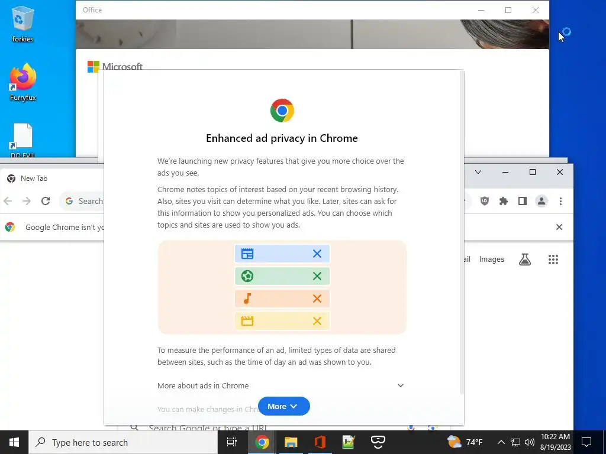
Task: Click the Google search box in Chrome
Action: click(x=284, y=428)
